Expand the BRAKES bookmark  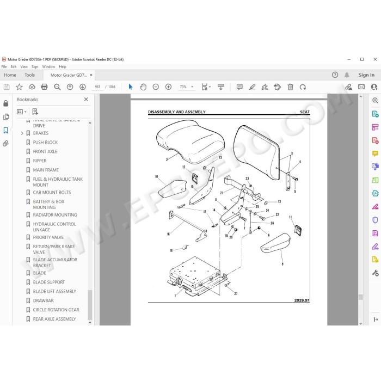coord(22,133)
